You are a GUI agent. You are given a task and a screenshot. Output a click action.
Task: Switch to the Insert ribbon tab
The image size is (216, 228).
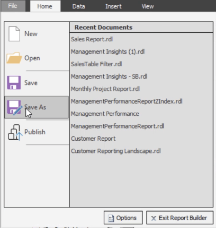tap(113, 6)
